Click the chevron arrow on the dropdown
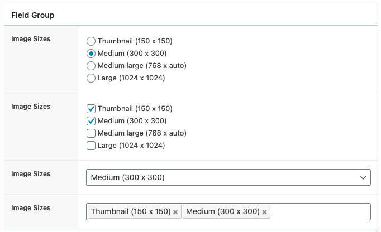The width and height of the screenshot is (381, 232). [363, 178]
